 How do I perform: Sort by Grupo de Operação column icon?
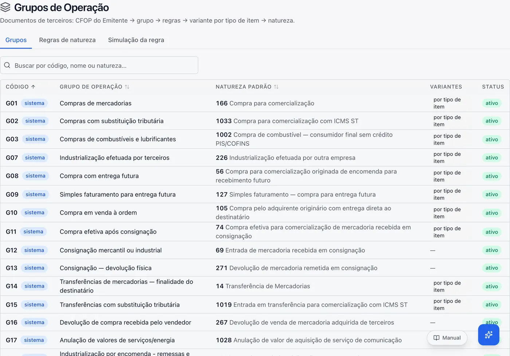(127, 87)
